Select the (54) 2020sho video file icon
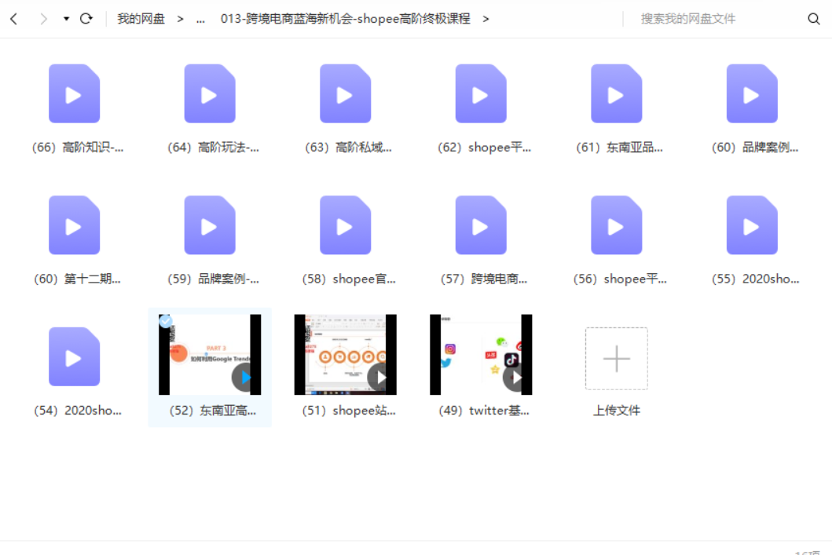Viewport: 832px width, 555px height. tap(75, 356)
